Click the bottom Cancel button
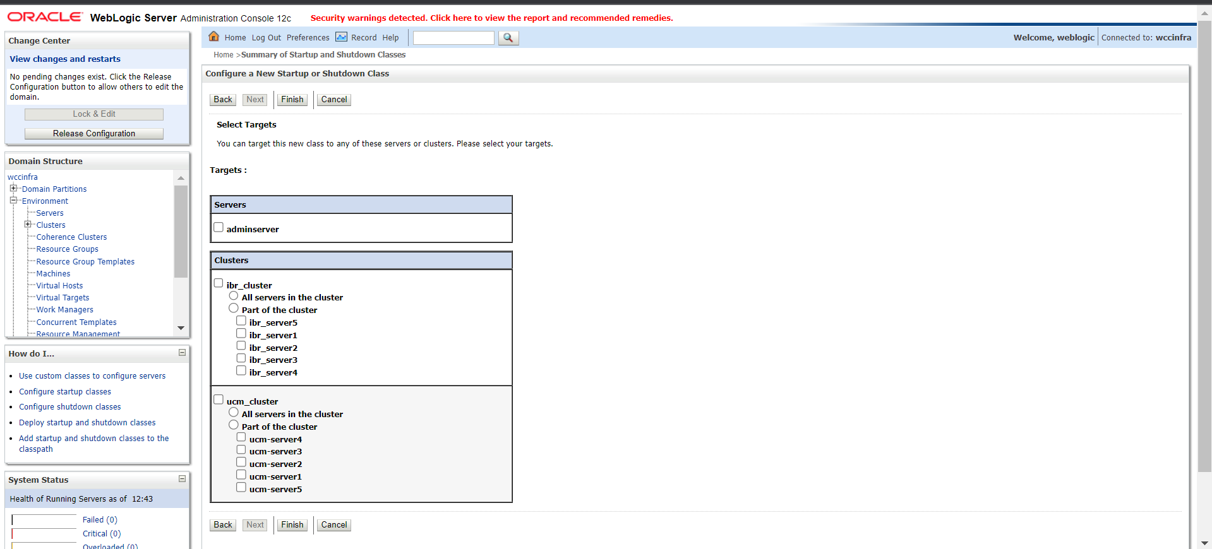Screen dimensions: 1212x549 tap(334, 525)
